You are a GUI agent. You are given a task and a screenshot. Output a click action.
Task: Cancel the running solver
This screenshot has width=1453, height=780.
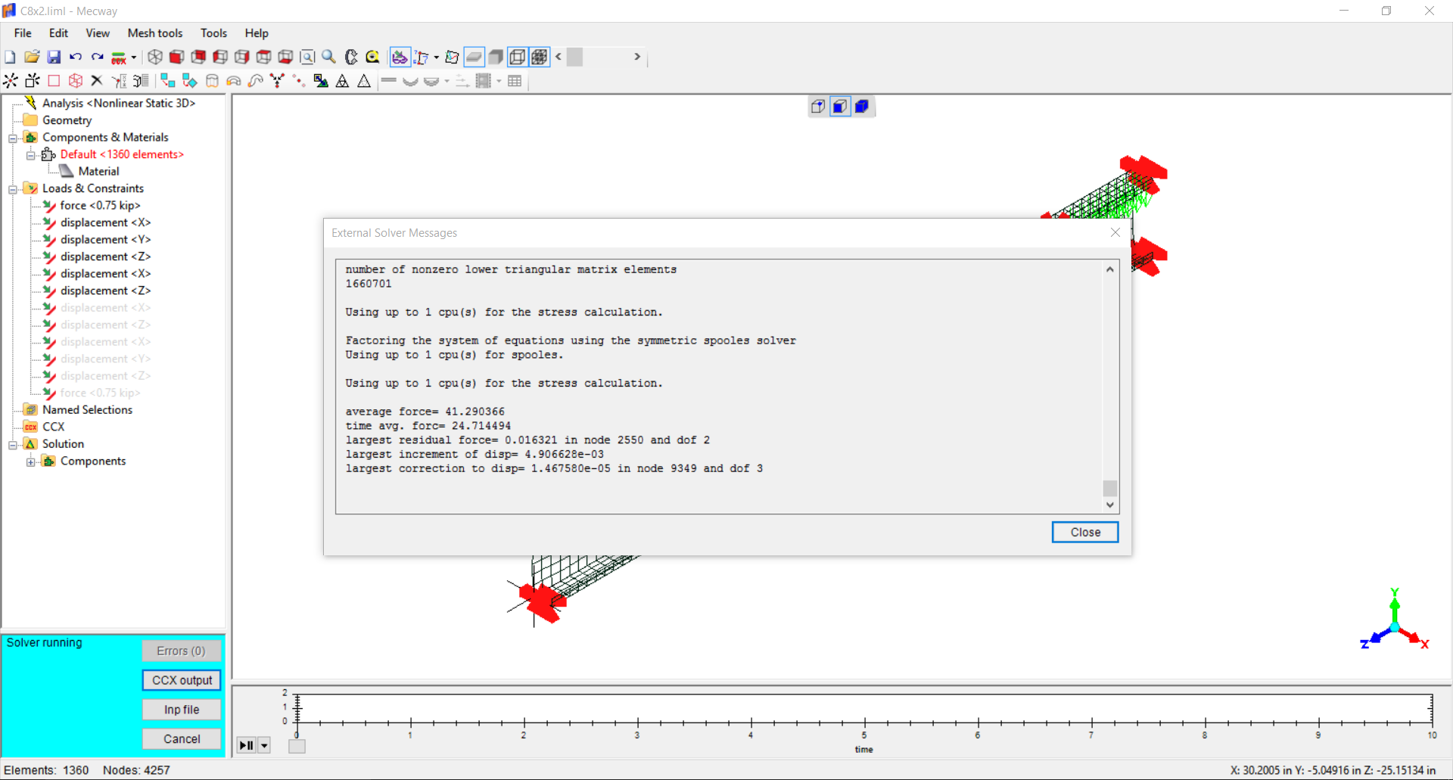[x=182, y=739]
